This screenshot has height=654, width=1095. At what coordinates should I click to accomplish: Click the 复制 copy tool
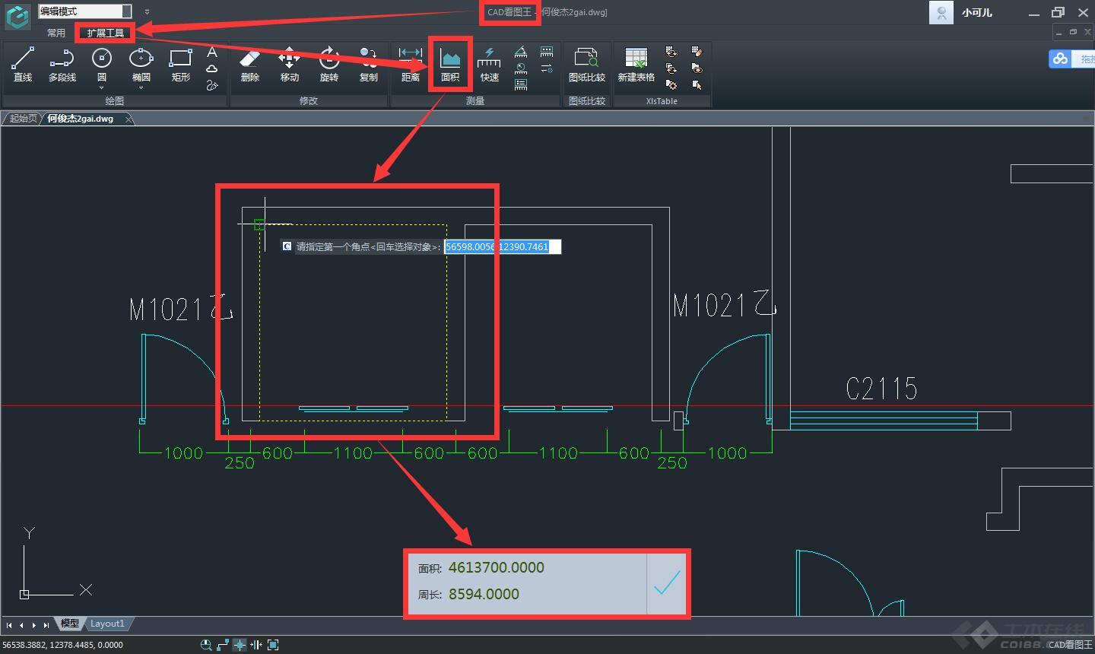point(368,65)
